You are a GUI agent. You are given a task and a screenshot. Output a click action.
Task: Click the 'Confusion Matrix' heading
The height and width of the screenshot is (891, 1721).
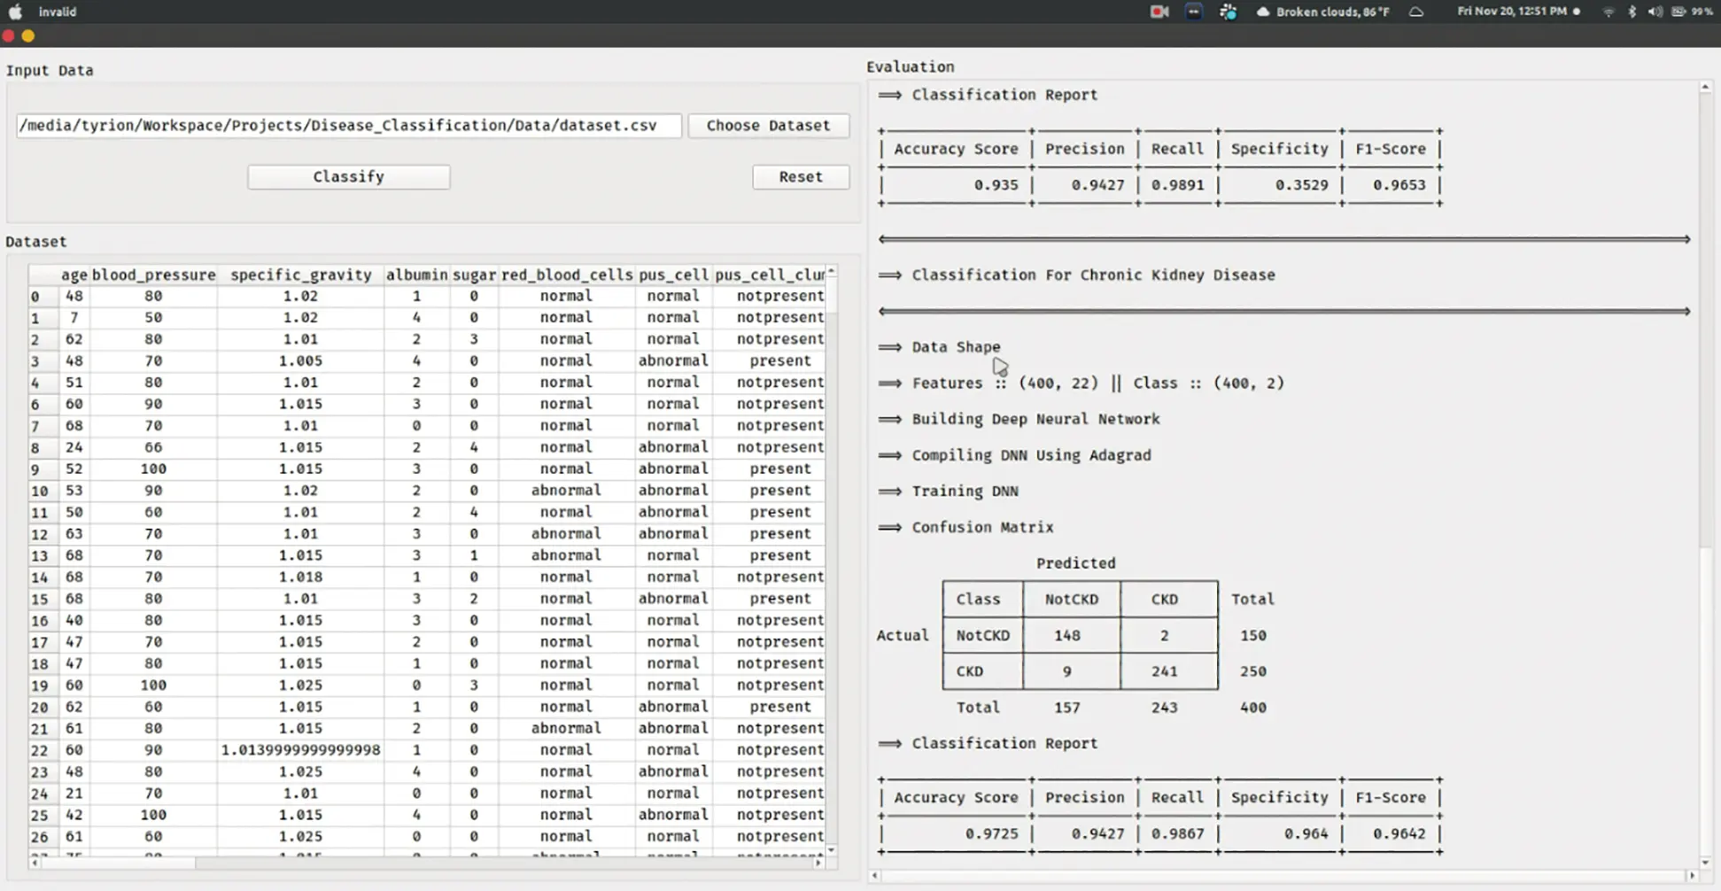(x=983, y=527)
